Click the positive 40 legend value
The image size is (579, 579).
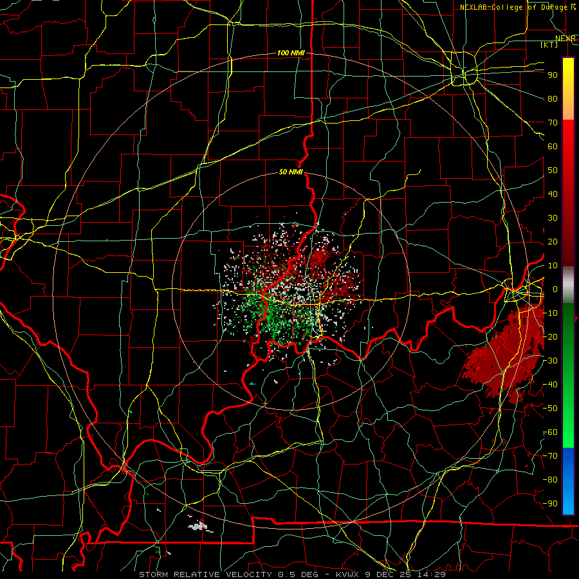pyautogui.click(x=553, y=194)
